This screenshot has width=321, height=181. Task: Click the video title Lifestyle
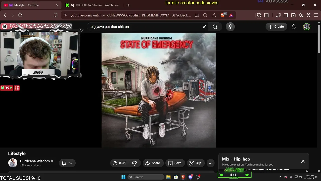(17, 153)
